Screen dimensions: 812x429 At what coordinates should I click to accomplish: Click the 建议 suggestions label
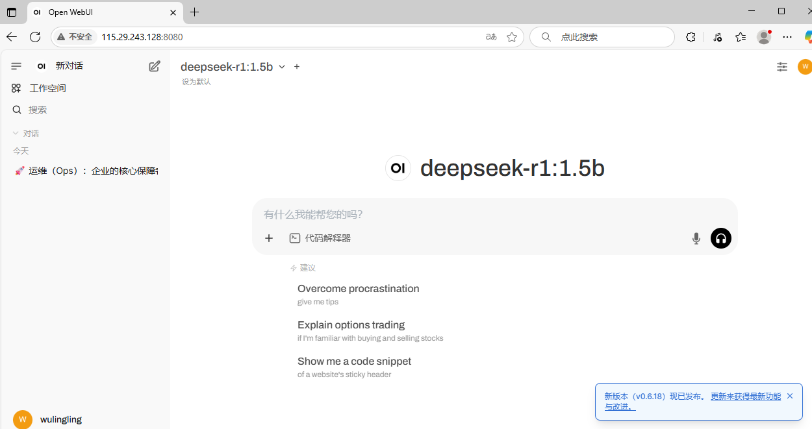tap(307, 267)
